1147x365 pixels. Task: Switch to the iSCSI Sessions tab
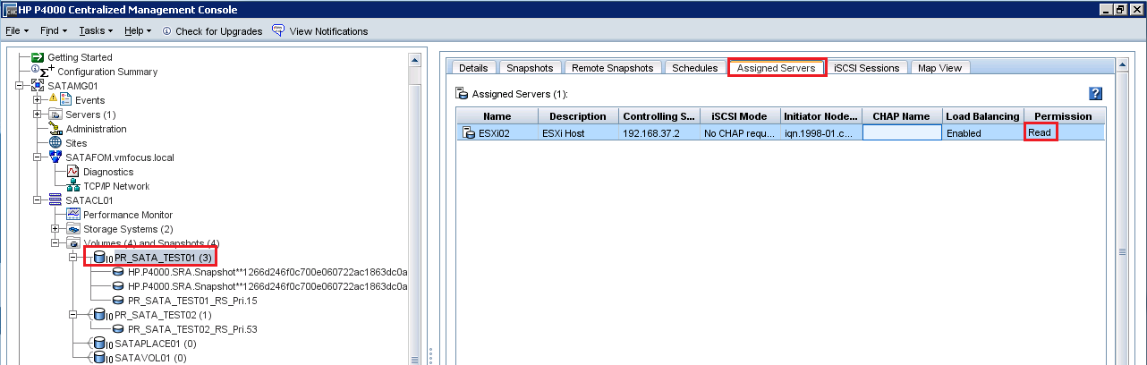tap(866, 68)
